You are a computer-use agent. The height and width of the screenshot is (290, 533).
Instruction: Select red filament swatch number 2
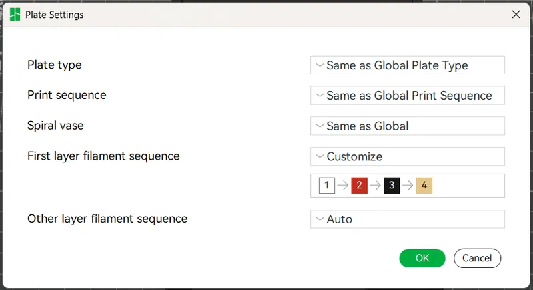359,185
